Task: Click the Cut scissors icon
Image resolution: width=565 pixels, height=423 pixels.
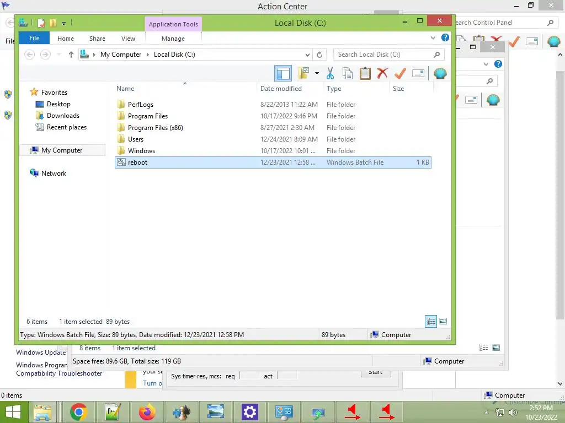Action: [x=330, y=73]
